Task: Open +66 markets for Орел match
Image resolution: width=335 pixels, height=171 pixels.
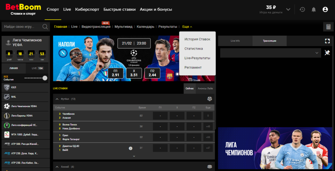Action: point(208,137)
